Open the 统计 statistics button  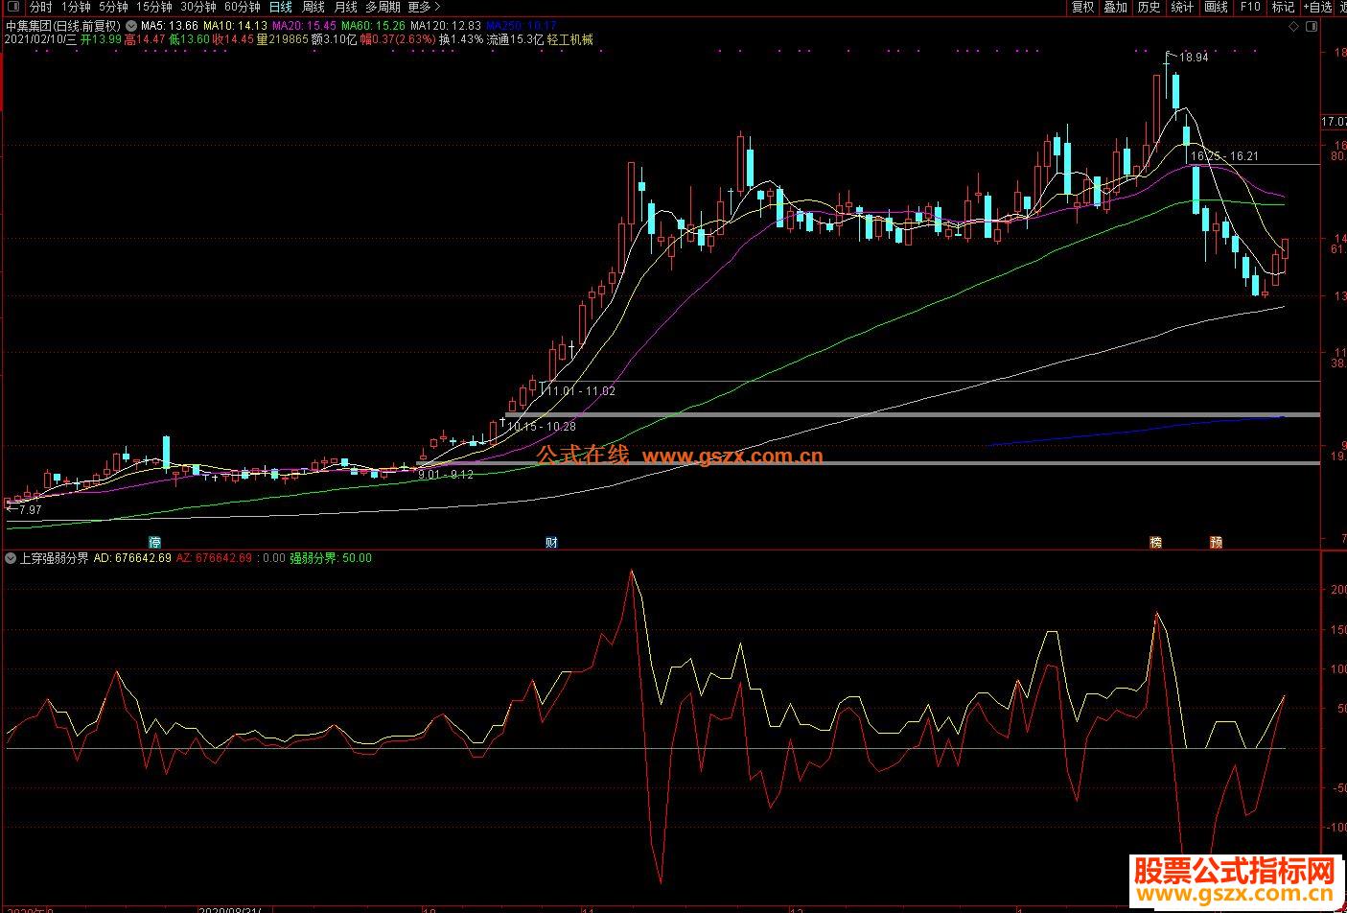pos(1182,7)
